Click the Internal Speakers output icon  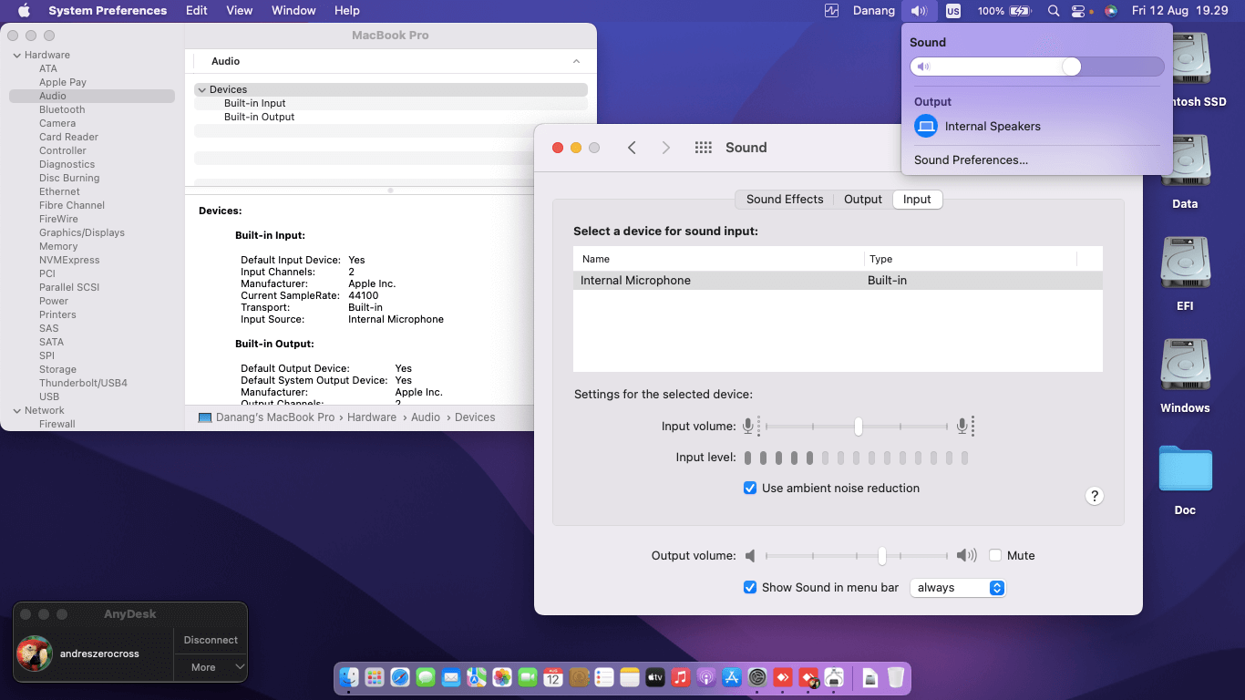[x=926, y=127]
